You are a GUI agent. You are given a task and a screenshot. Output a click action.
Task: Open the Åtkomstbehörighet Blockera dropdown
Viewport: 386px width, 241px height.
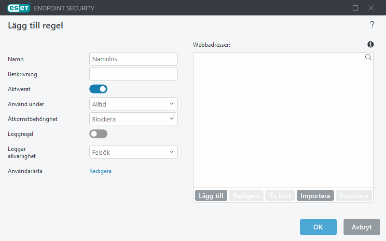[133, 119]
